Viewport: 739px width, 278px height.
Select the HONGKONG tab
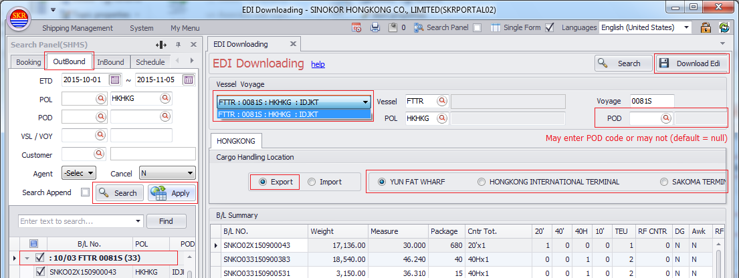[x=237, y=141]
